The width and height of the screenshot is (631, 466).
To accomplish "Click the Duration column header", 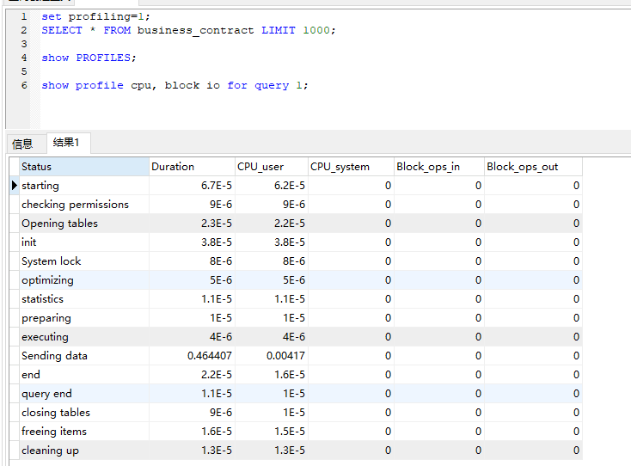I will tap(192, 167).
